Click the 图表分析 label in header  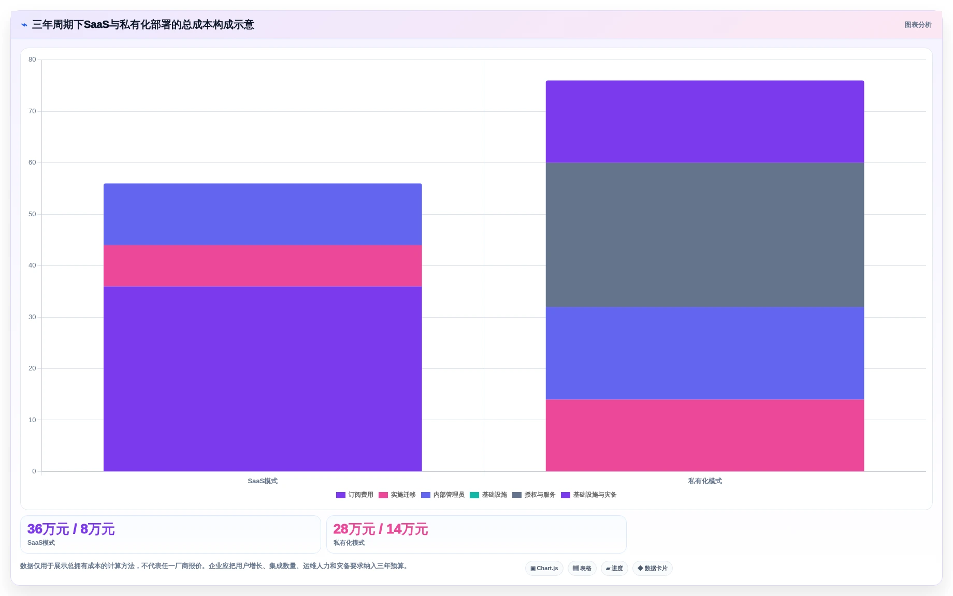918,25
